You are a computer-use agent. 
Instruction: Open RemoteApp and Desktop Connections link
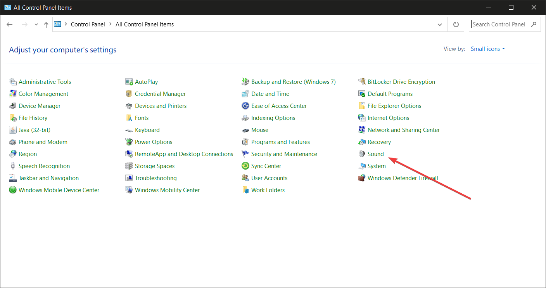pos(184,154)
